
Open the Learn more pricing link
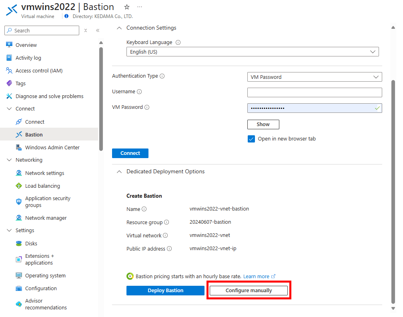[x=259, y=277]
